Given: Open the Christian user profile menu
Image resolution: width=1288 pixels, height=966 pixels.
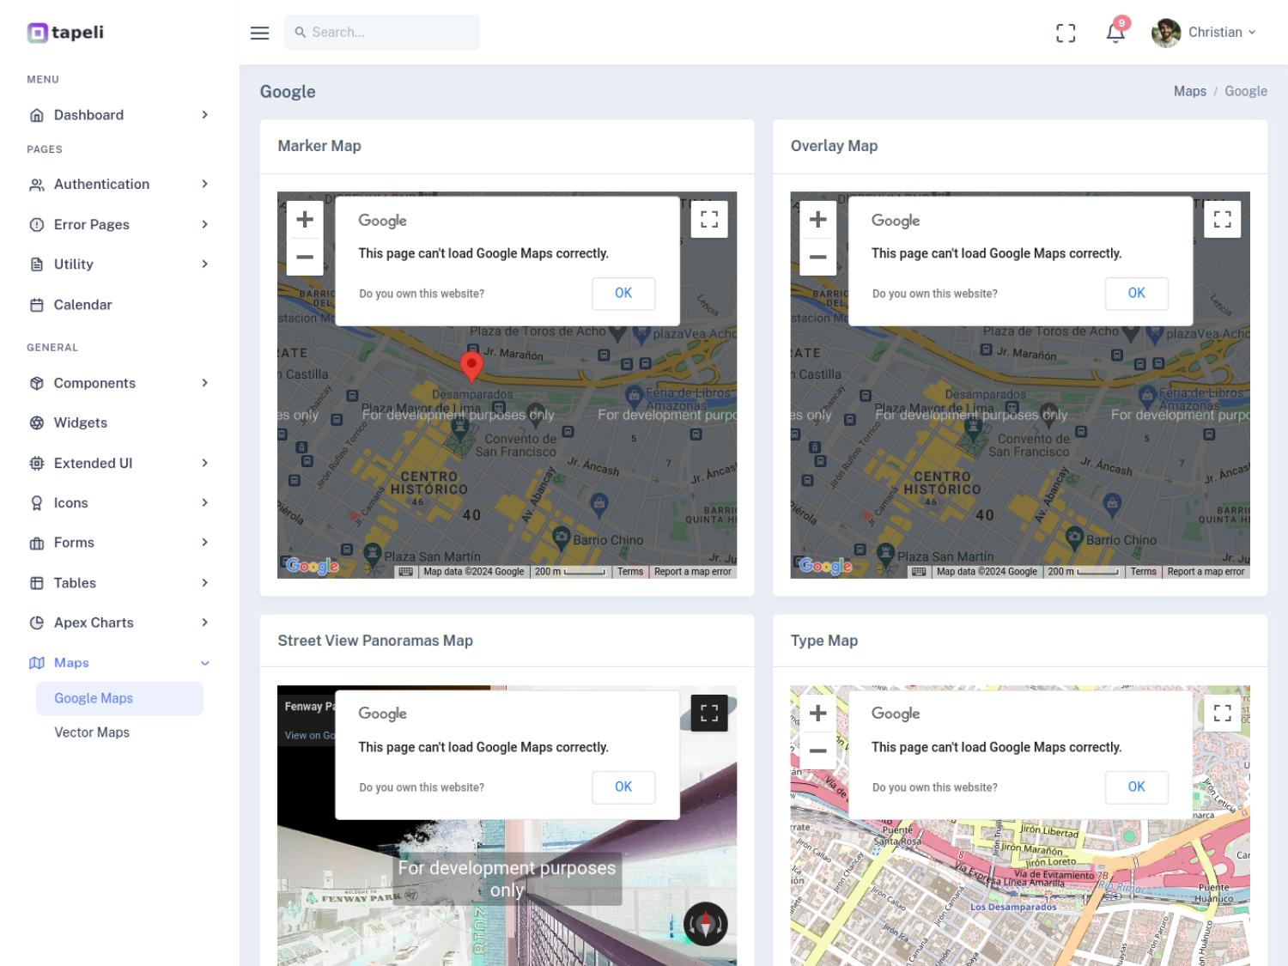Looking at the screenshot, I should tap(1204, 33).
